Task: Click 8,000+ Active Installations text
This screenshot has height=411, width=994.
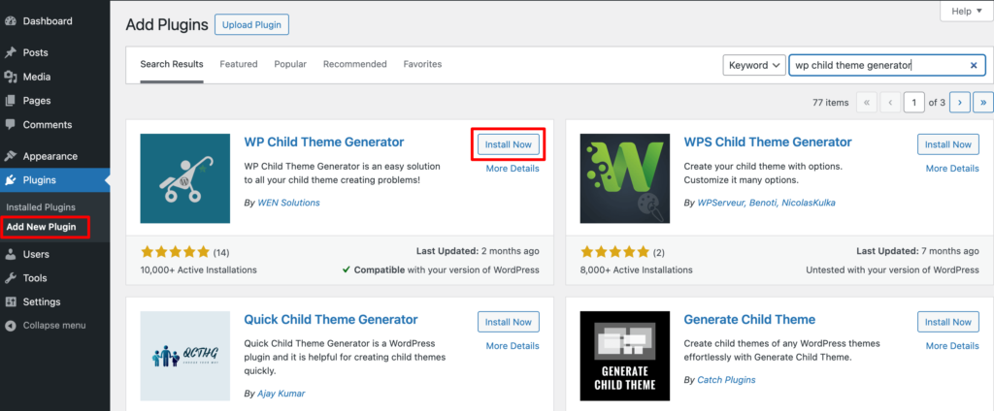Action: pyautogui.click(x=637, y=269)
